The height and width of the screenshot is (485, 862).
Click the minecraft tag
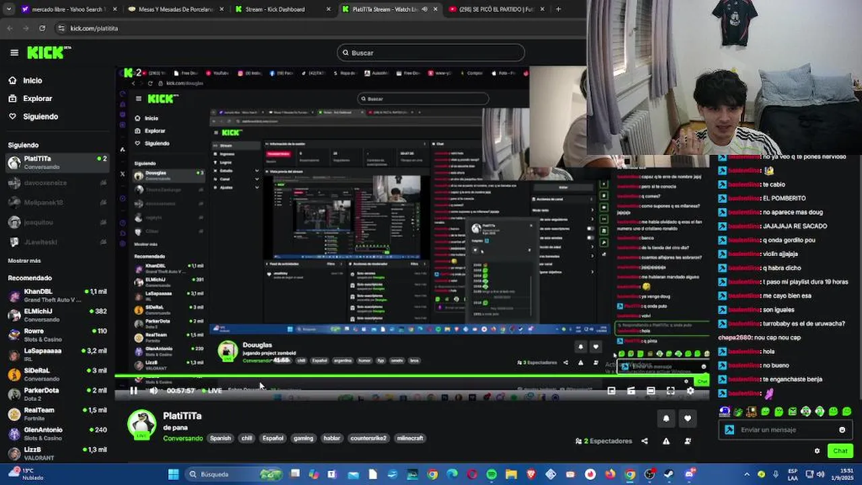coord(410,438)
